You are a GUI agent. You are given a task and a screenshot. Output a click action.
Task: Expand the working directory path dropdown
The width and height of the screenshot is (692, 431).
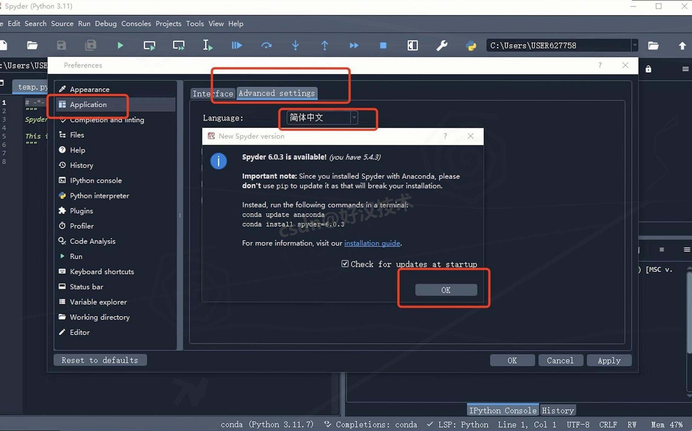pyautogui.click(x=635, y=45)
